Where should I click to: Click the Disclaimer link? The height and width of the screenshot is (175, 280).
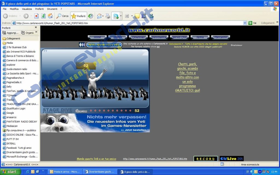[x=236, y=45]
